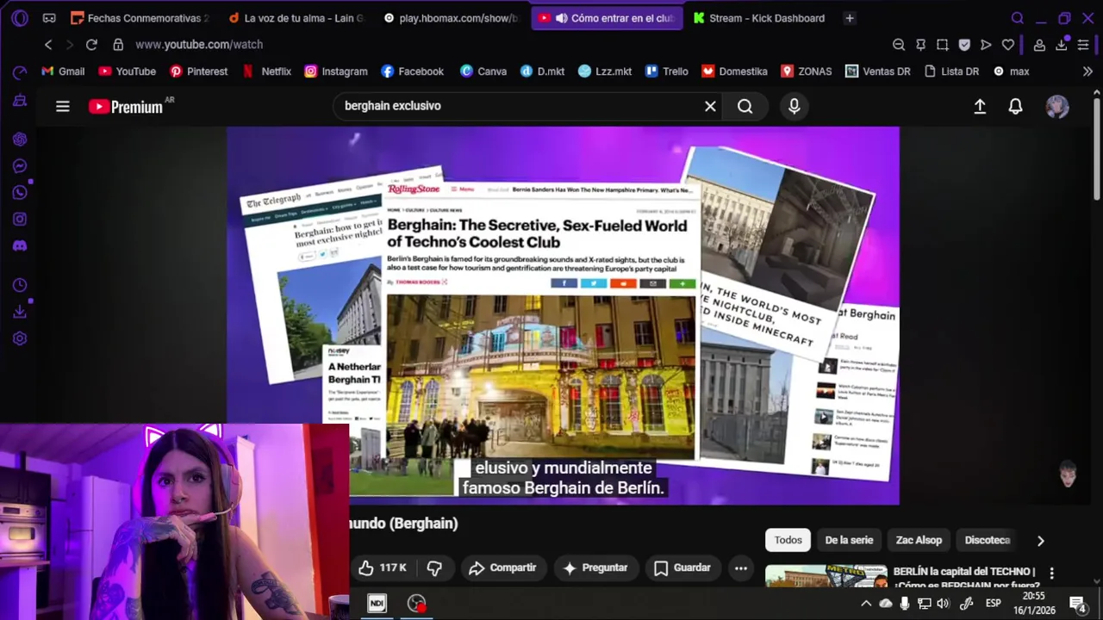Image resolution: width=1103 pixels, height=620 pixels.
Task: Open the Canva bookmark
Action: tap(483, 71)
